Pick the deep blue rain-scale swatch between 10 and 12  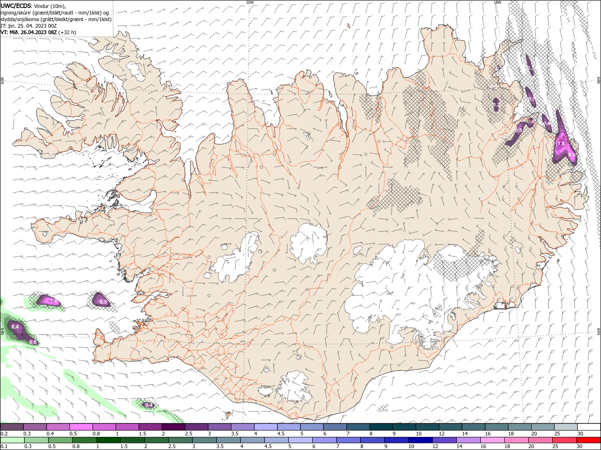point(421,440)
